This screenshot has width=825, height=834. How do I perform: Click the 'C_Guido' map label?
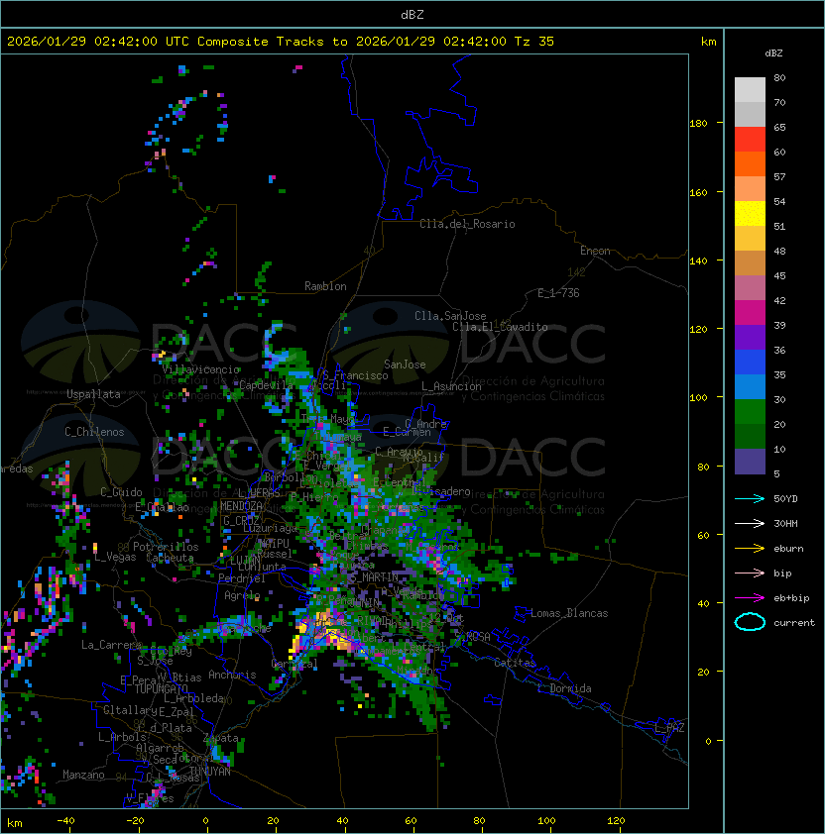(121, 492)
